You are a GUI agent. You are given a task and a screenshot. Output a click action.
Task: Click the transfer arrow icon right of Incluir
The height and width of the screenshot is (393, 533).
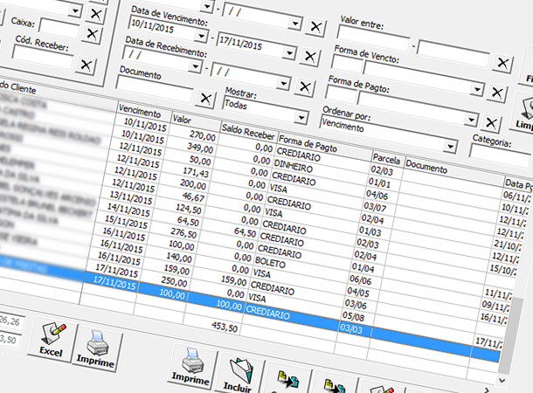288,380
